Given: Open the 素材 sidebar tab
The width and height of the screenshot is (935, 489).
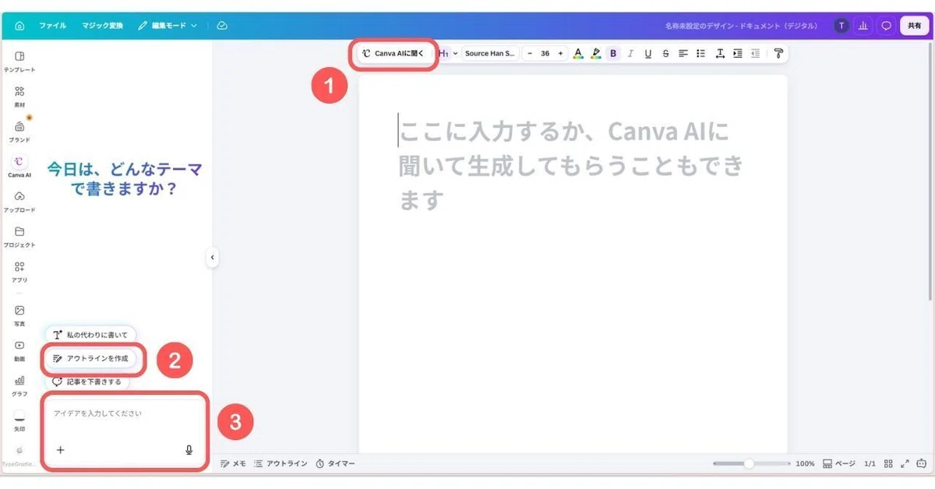Looking at the screenshot, I should [19, 97].
